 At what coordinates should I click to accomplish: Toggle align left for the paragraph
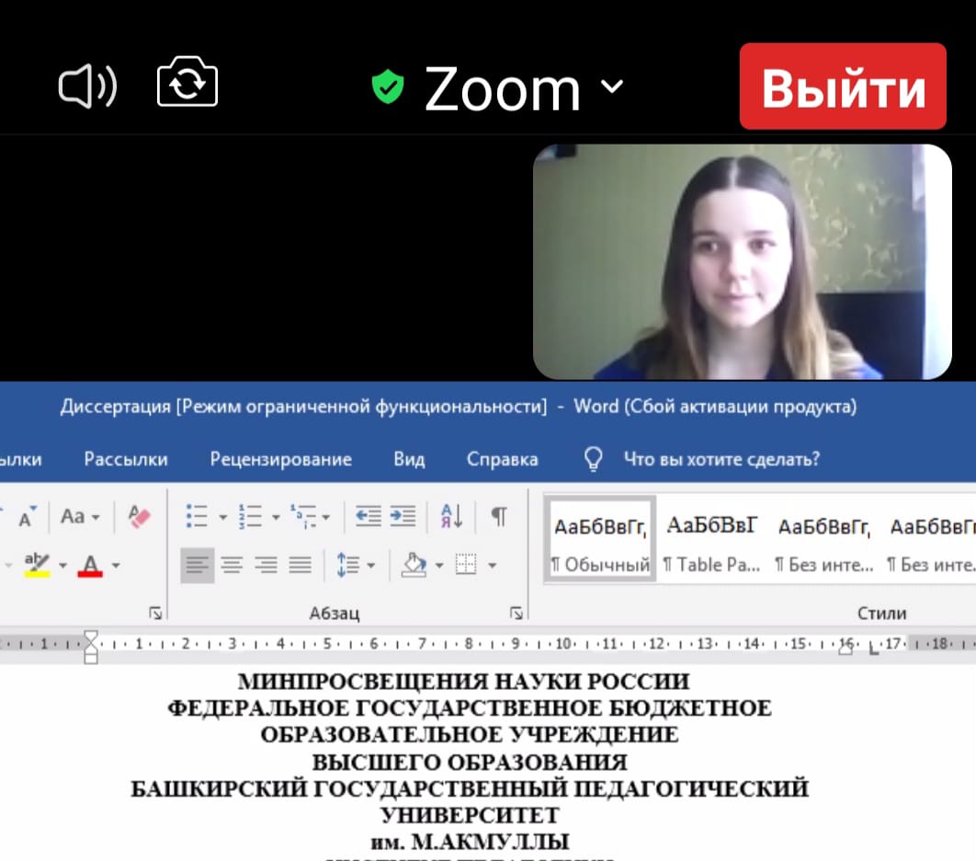pos(197,565)
